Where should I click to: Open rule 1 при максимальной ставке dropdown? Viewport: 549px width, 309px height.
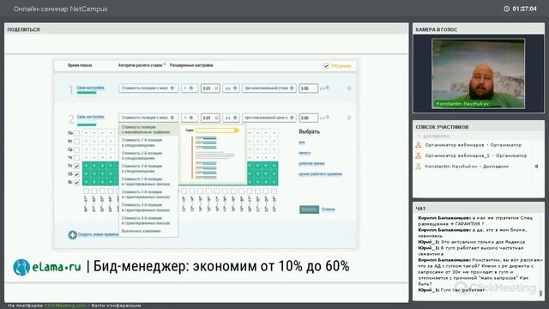268,88
